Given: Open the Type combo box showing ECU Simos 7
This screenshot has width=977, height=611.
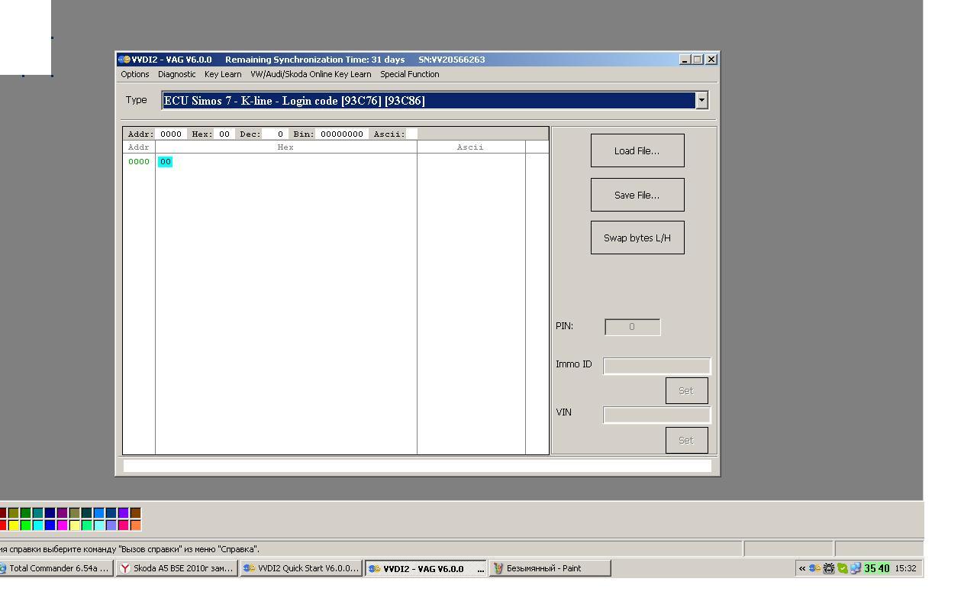Looking at the screenshot, I should tap(435, 100).
